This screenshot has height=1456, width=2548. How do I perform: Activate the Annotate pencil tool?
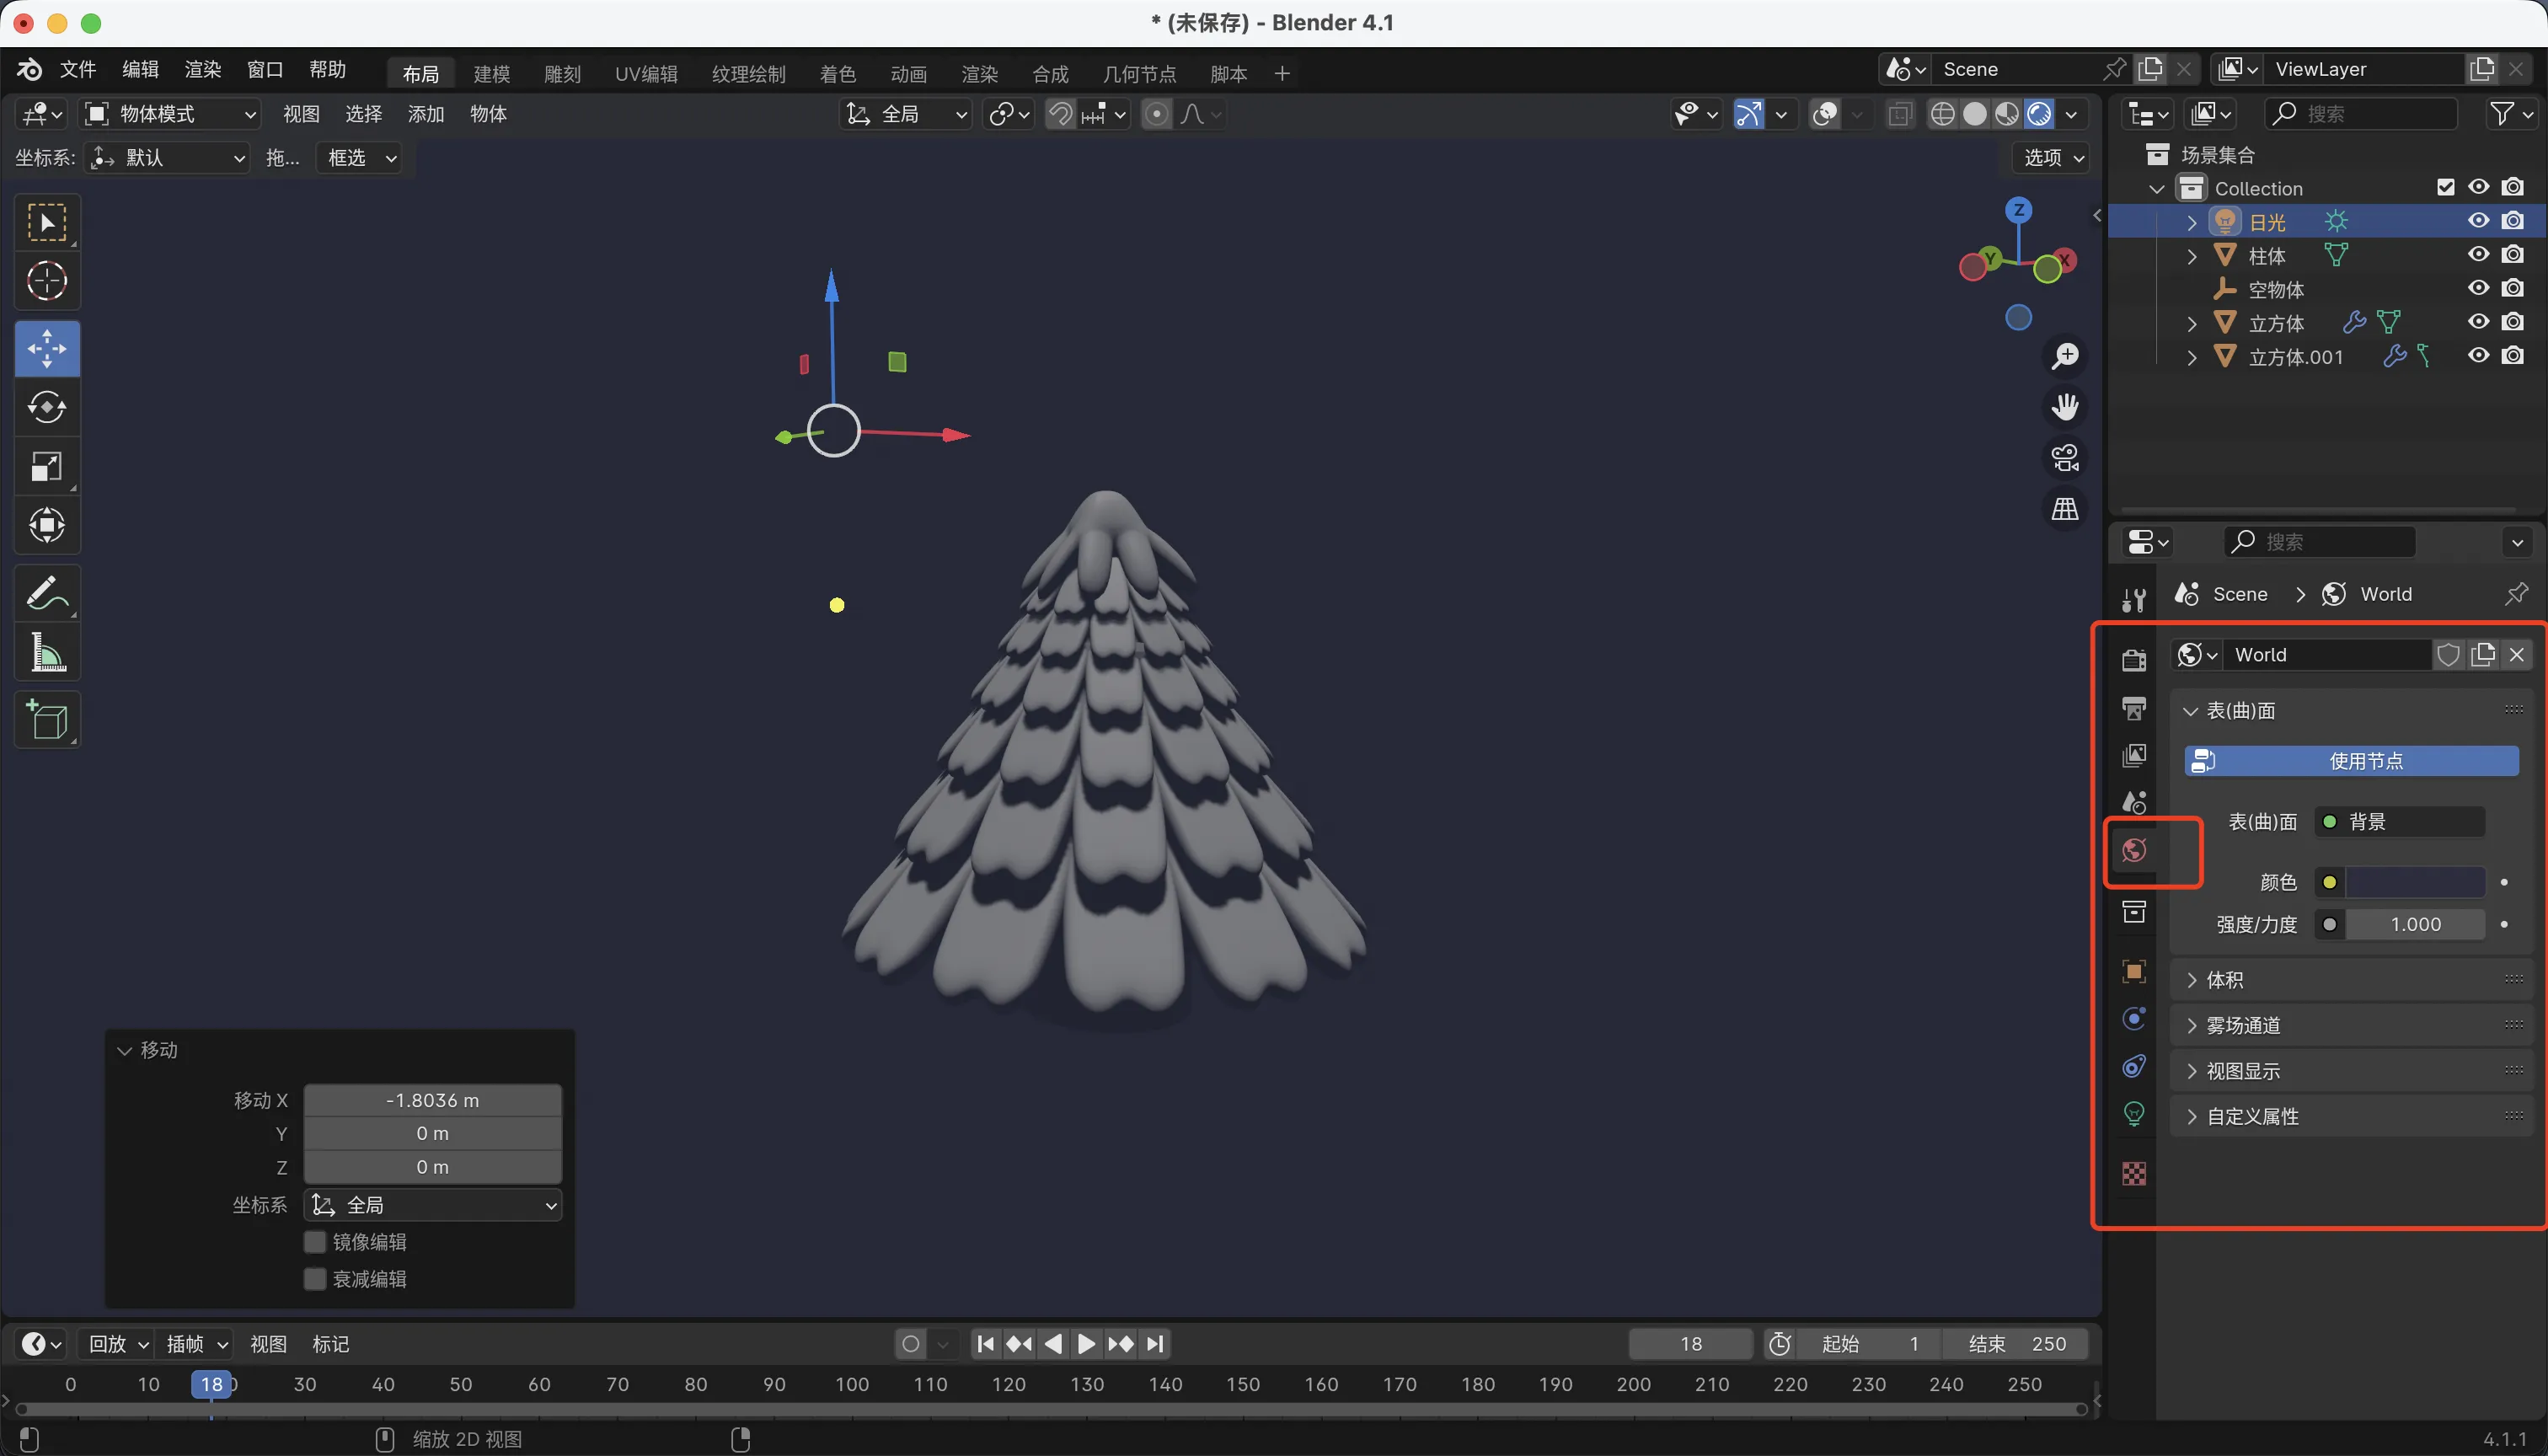coord(47,593)
